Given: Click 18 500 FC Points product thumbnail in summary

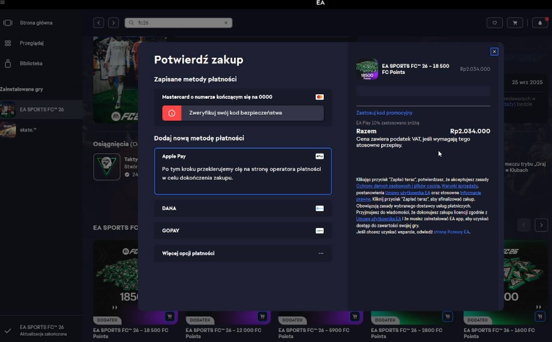Looking at the screenshot, I should (x=367, y=69).
